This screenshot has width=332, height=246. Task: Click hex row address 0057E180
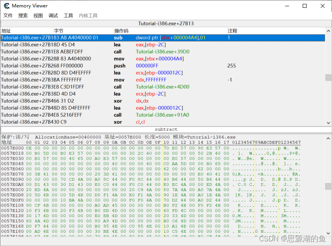coord(12,232)
